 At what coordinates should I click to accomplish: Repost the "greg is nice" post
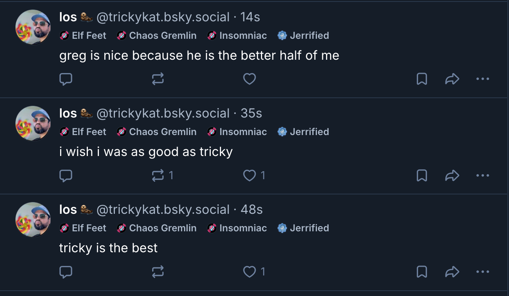[x=158, y=79]
